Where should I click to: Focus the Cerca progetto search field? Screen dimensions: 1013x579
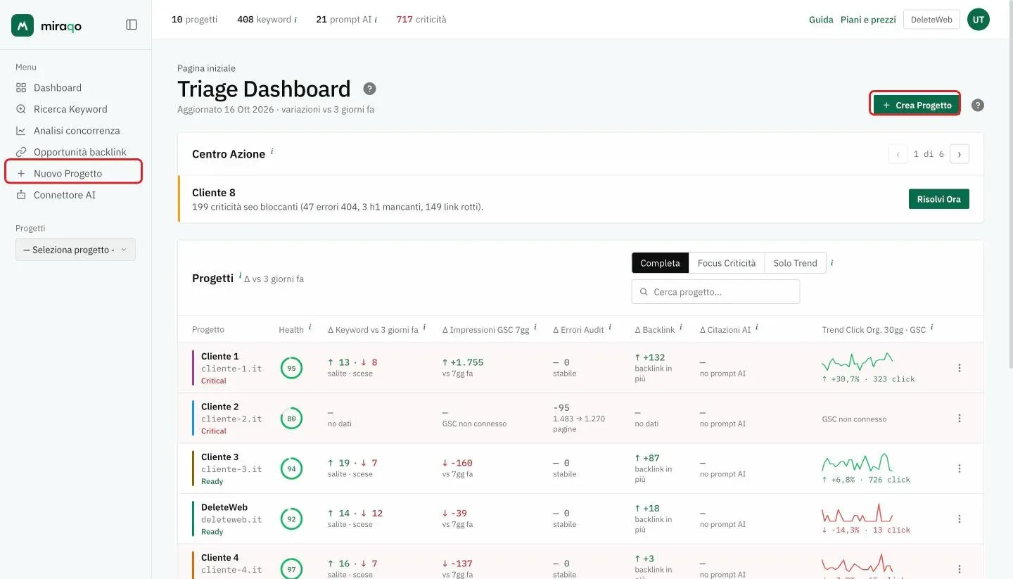pyautogui.click(x=715, y=292)
